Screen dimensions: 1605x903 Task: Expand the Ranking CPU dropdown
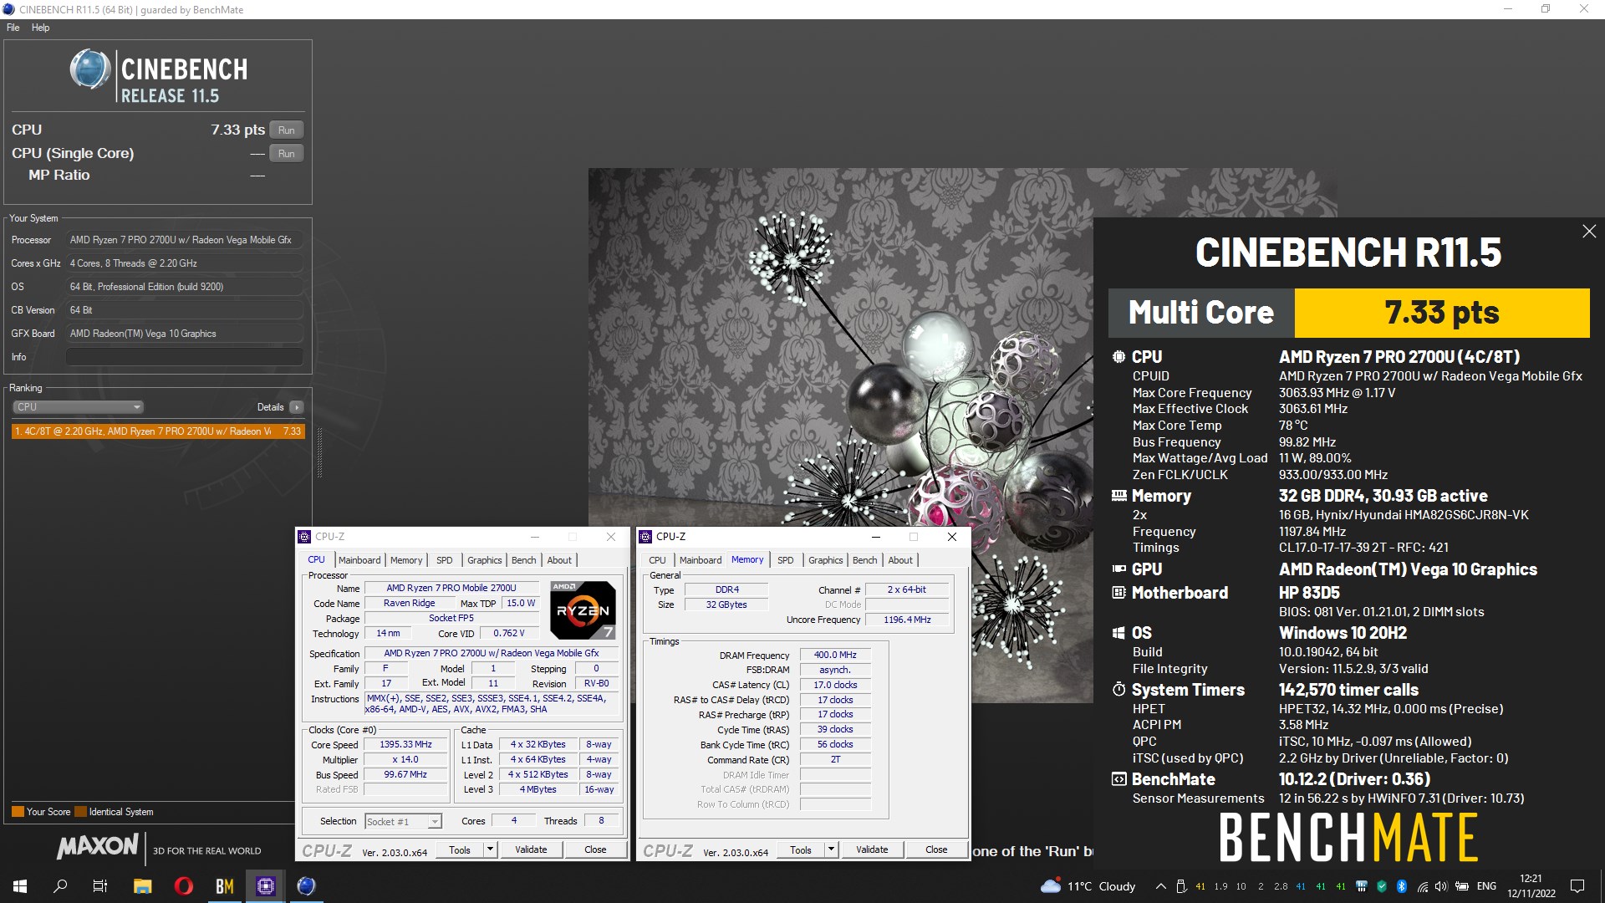coord(78,407)
